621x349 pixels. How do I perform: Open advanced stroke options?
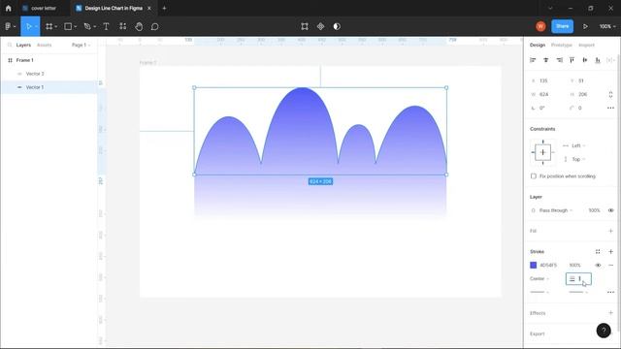(610, 292)
